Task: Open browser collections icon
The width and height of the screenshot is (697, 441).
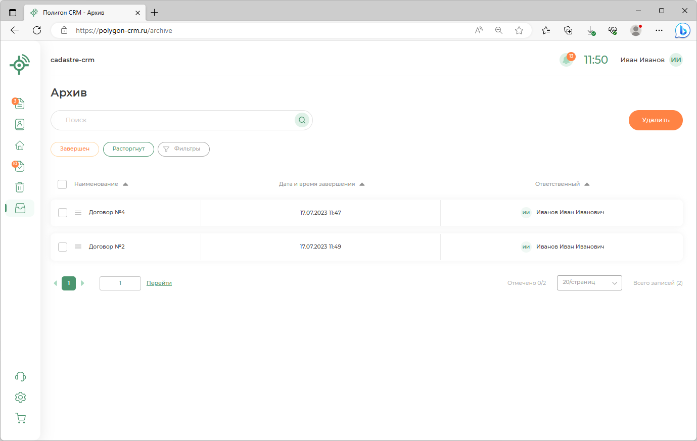Action: tap(568, 30)
